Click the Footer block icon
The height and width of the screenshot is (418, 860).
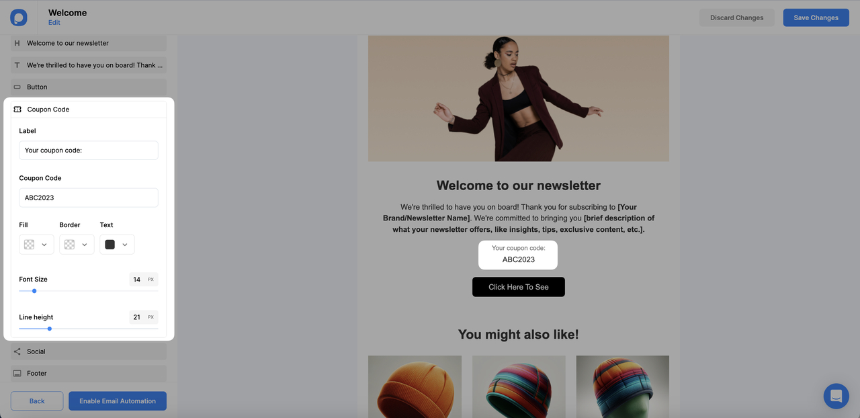point(17,373)
